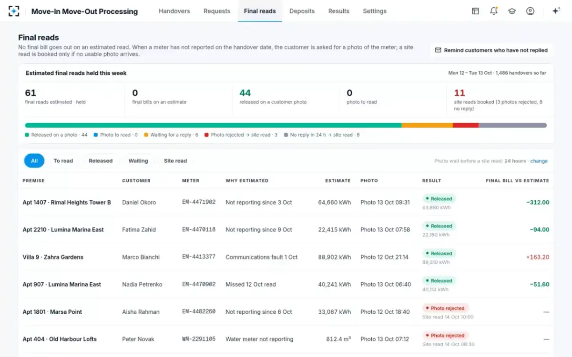Show only Site read entries
This screenshot has width=572, height=357.
click(175, 161)
